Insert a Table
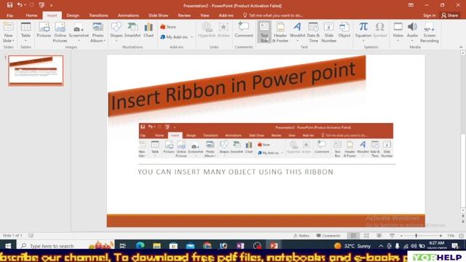The height and width of the screenshot is (262, 466). click(26, 32)
